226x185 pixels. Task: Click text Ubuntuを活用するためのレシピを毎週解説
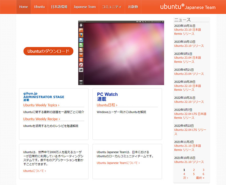click(51, 126)
